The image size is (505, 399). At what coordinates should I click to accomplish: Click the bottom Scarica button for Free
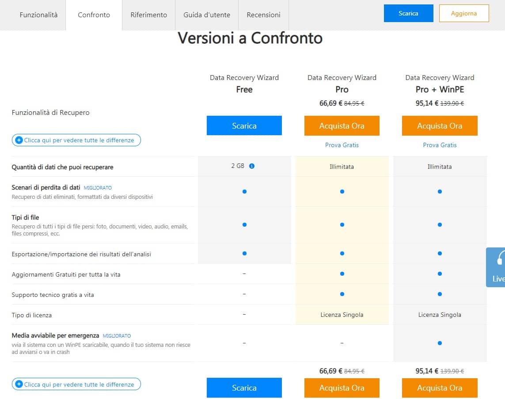pyautogui.click(x=244, y=388)
